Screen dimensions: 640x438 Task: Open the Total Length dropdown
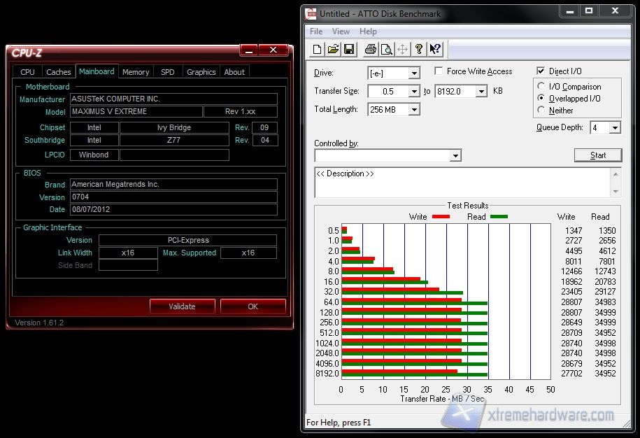414,110
